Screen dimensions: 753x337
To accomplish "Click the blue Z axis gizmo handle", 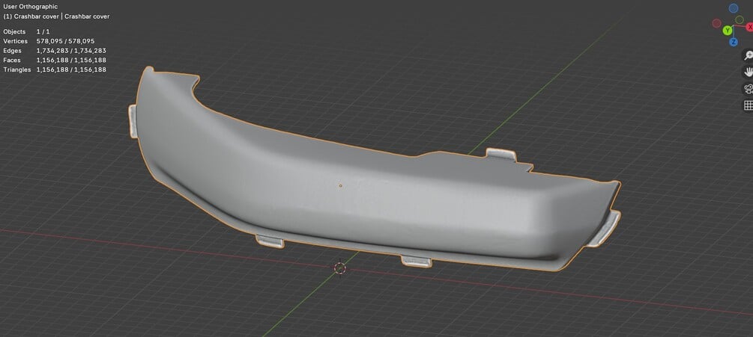I will pos(734,42).
